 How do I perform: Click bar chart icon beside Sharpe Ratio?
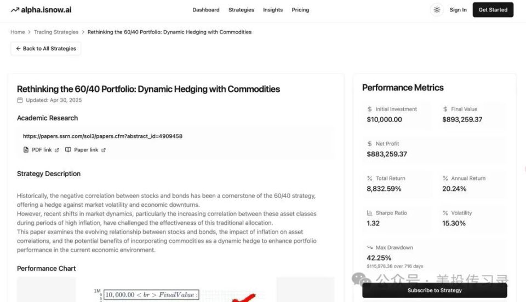click(370, 213)
